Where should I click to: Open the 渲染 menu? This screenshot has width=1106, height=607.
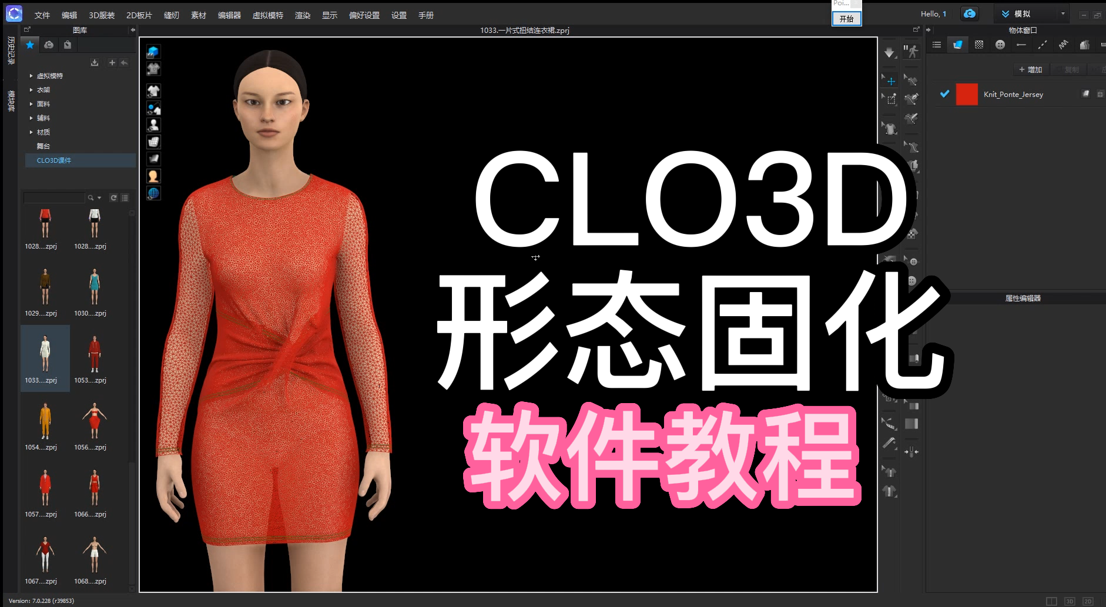(x=303, y=15)
